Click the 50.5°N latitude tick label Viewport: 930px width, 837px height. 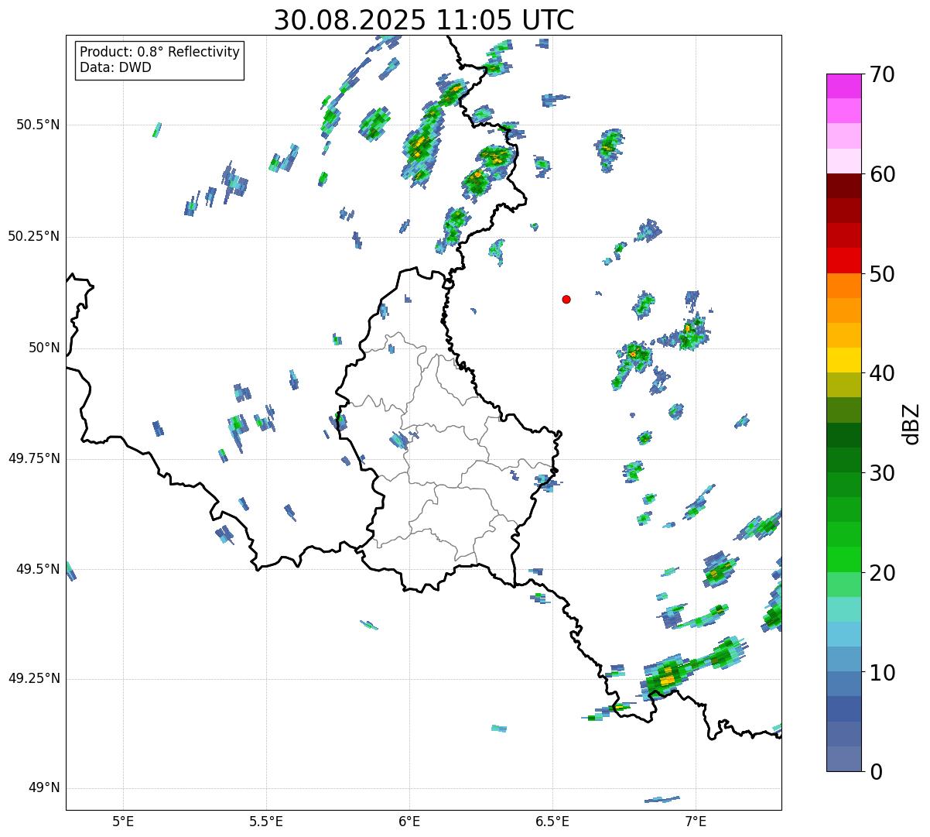tap(38, 125)
